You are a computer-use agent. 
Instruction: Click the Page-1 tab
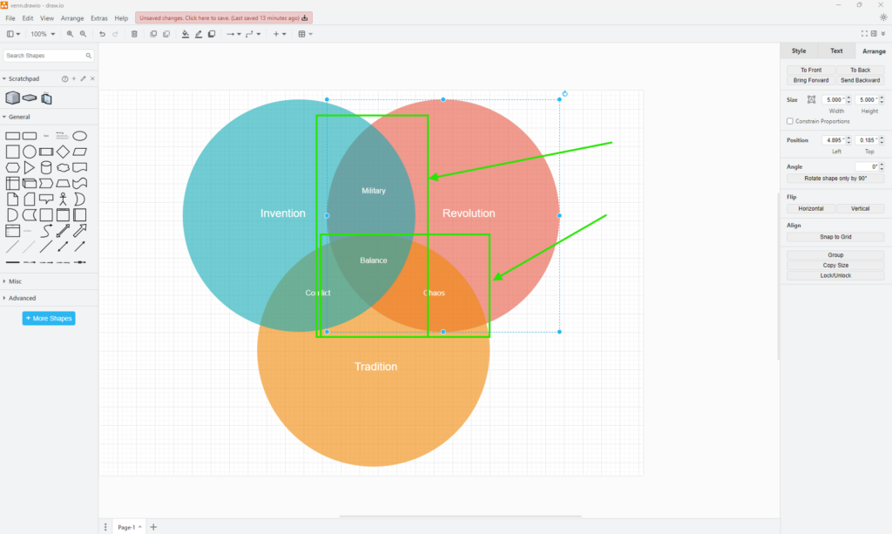point(129,527)
